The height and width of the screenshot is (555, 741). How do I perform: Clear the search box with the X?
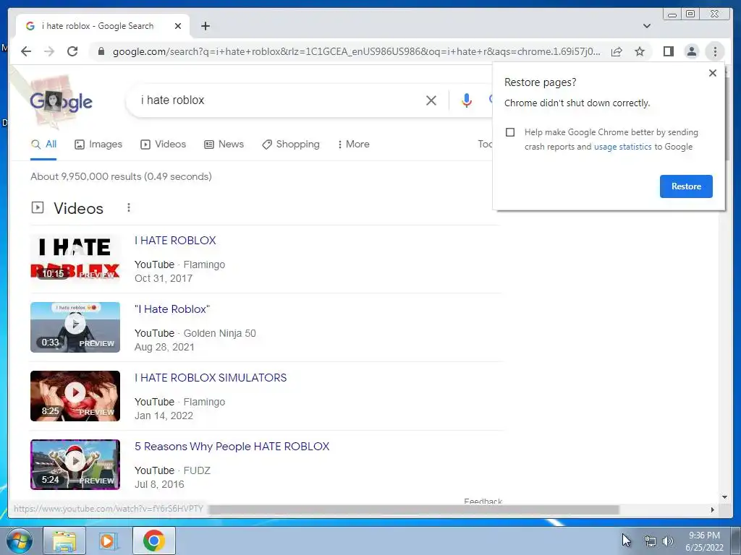tap(431, 100)
